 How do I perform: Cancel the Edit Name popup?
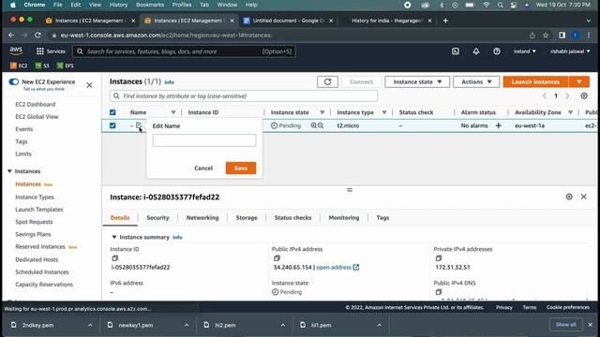[203, 168]
